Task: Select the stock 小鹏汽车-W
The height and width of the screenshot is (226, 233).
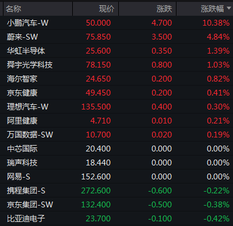Action: (27, 23)
